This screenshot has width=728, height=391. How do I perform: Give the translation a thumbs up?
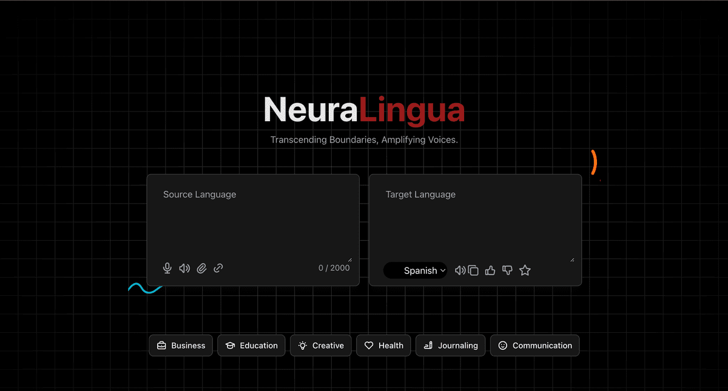click(490, 270)
